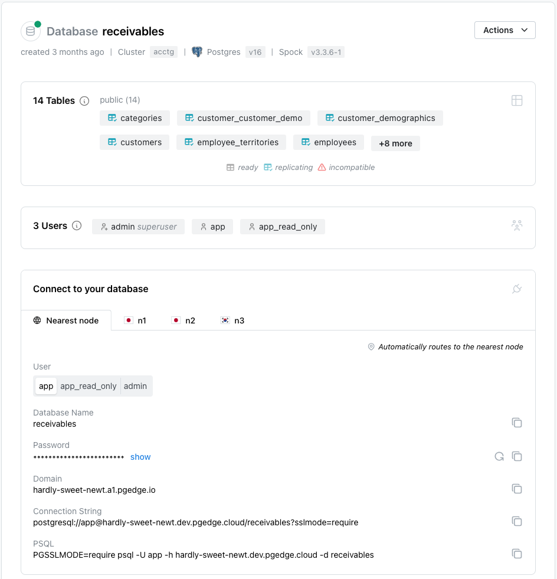Open the categories table chip

coord(135,118)
